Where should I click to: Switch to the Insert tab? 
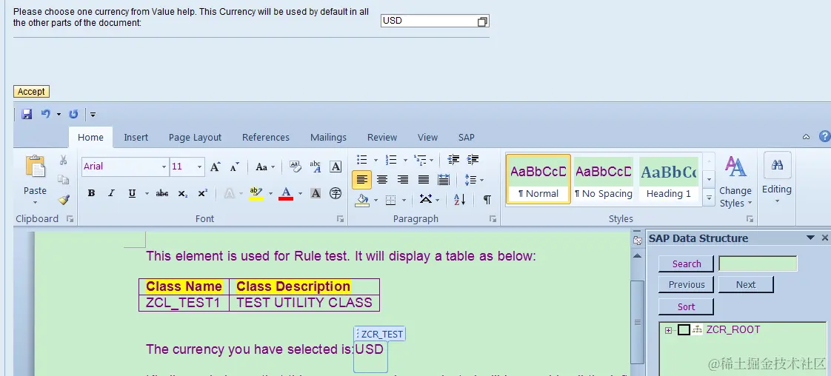[x=136, y=137]
